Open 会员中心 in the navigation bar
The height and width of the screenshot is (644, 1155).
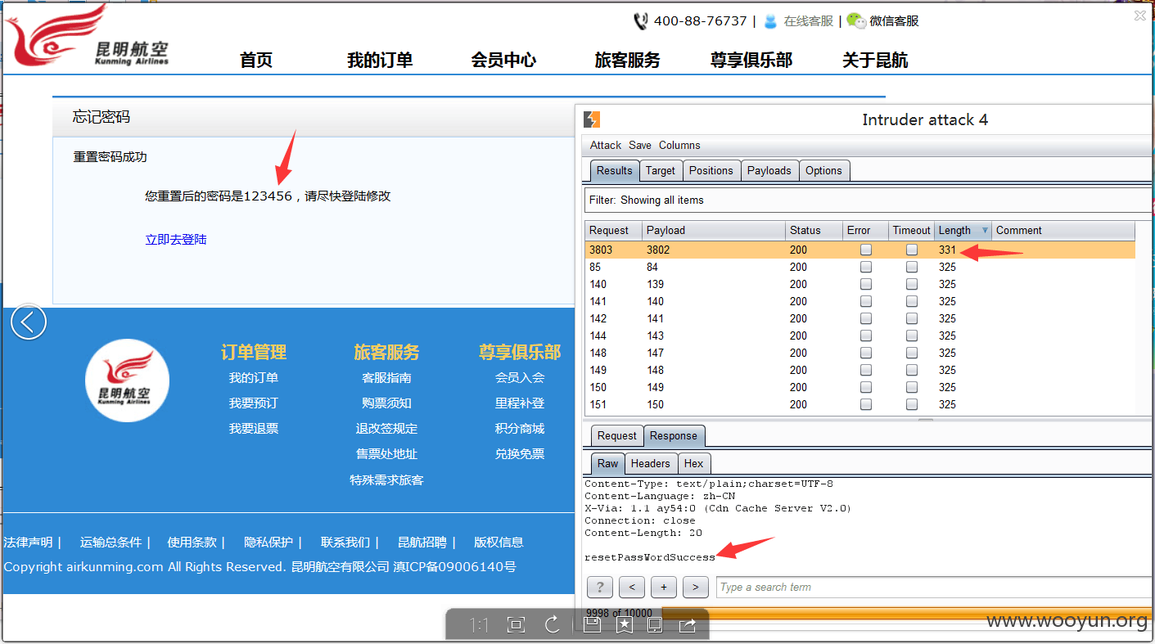coord(503,60)
